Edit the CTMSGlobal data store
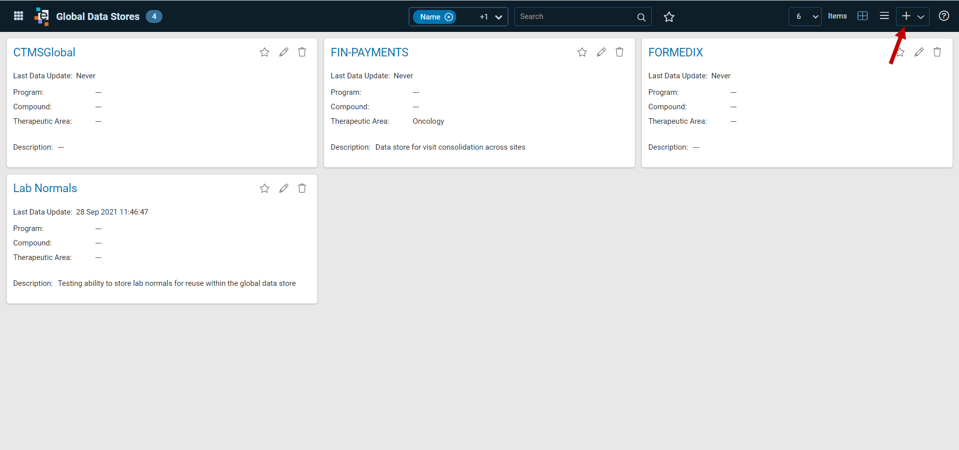The width and height of the screenshot is (959, 450). 284,52
